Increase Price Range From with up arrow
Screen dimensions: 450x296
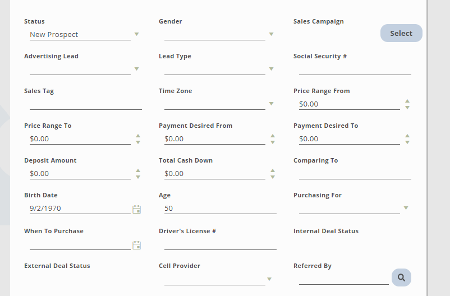click(x=407, y=101)
